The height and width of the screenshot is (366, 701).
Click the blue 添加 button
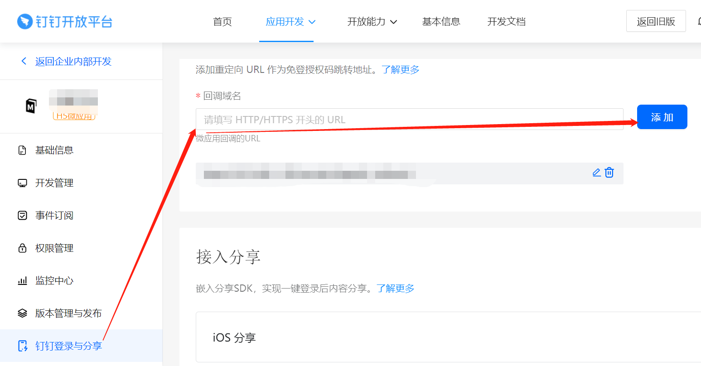(662, 117)
